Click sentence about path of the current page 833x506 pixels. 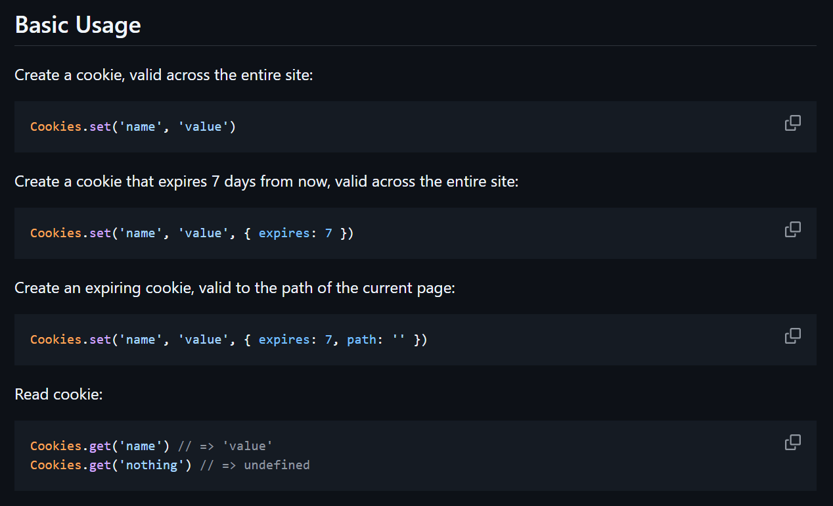tap(235, 288)
